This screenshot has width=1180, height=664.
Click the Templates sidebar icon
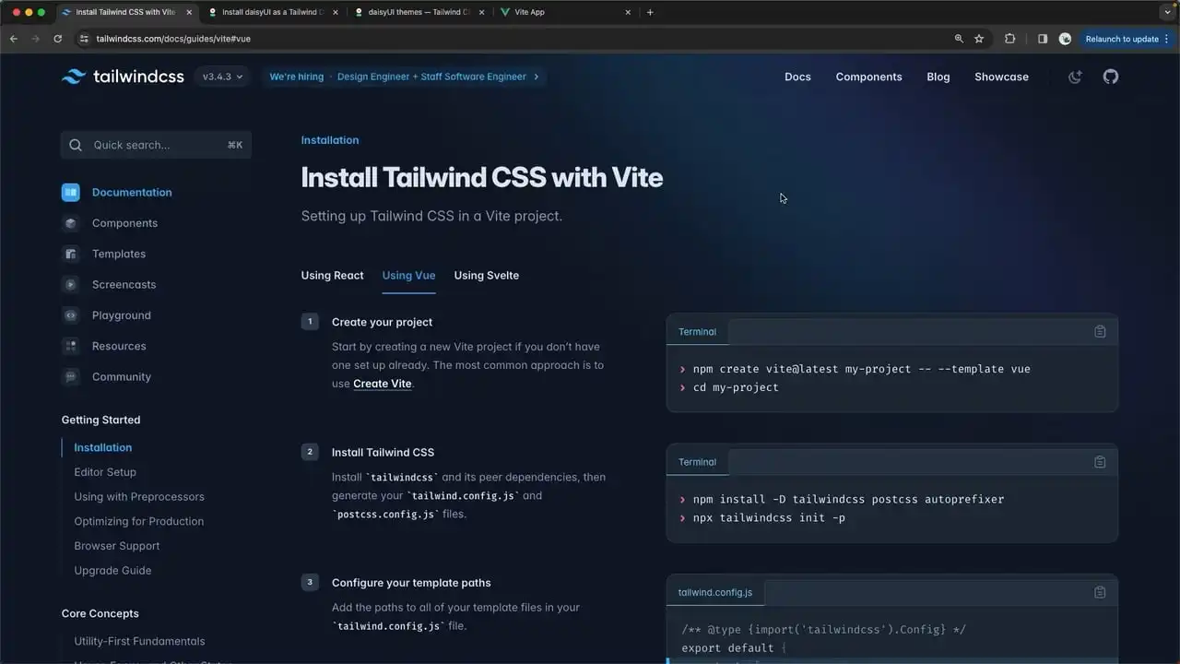71,254
